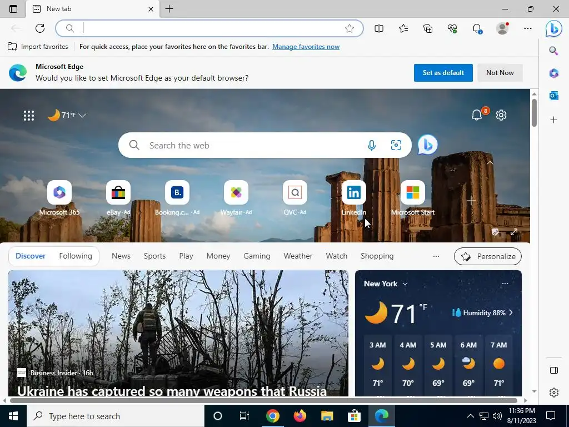Open Manage favorites now link
569x427 pixels.
click(x=306, y=47)
